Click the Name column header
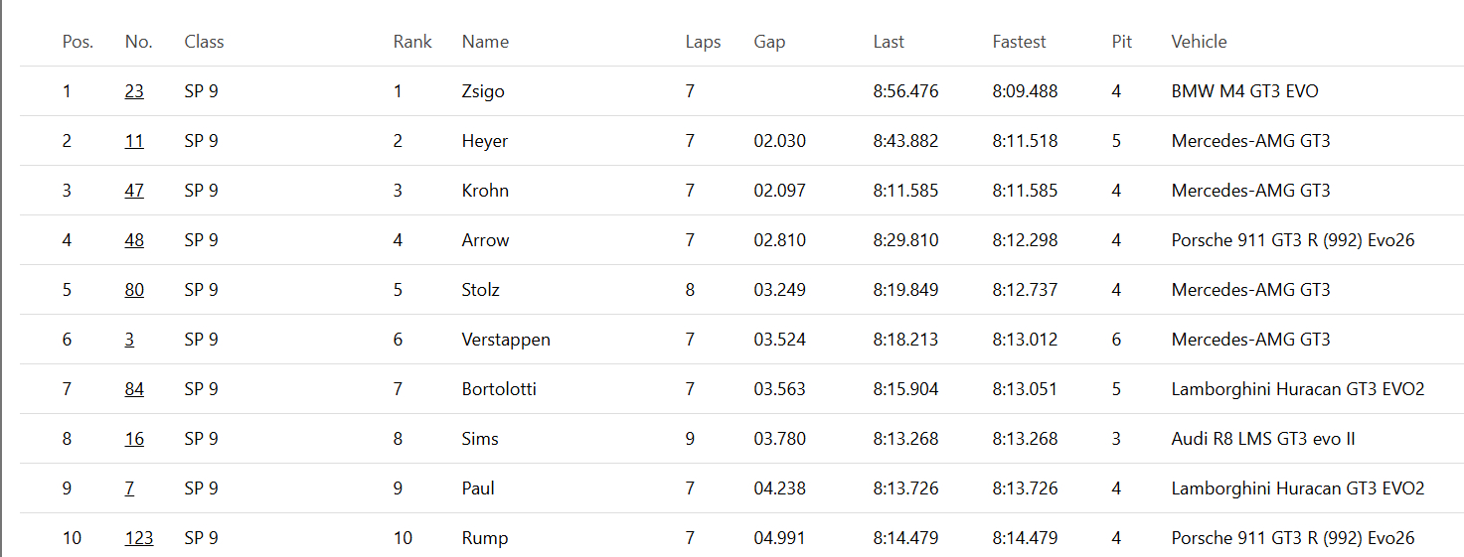Screen dimensions: 1464x557 coord(485,42)
